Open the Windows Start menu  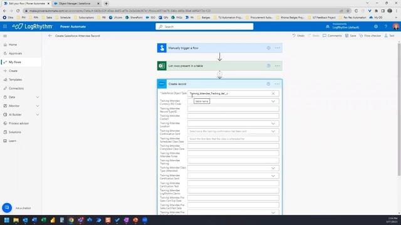point(7,220)
